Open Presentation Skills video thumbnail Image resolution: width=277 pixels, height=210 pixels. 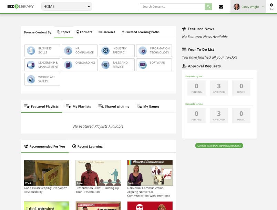98,173
